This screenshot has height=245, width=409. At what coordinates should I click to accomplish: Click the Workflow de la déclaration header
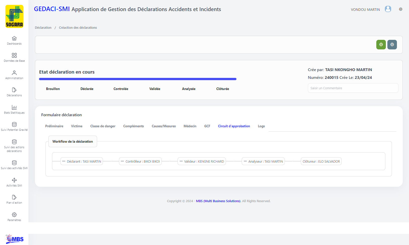coord(73,141)
